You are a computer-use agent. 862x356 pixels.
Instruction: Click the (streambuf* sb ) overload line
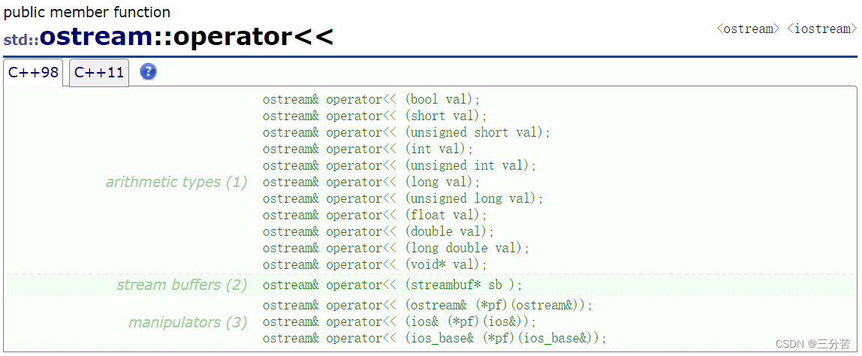point(393,285)
